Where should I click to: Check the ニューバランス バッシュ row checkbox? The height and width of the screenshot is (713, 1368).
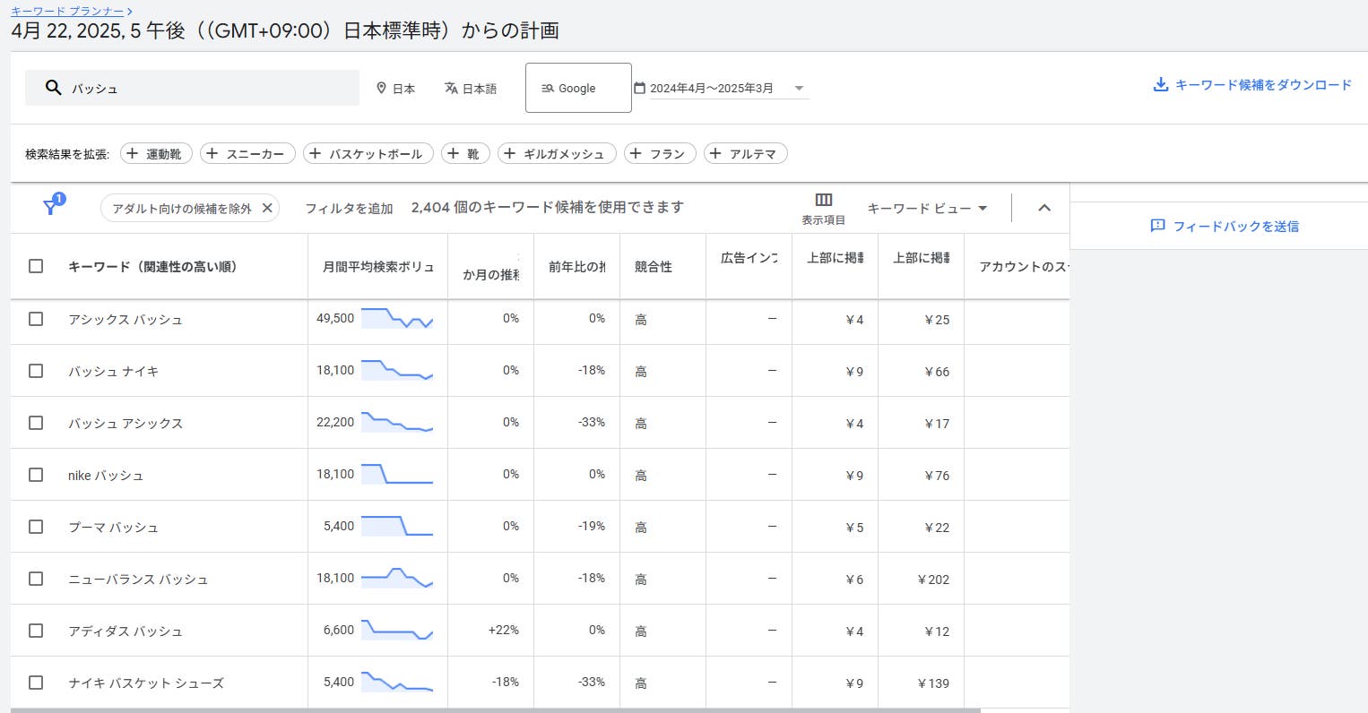coord(36,579)
